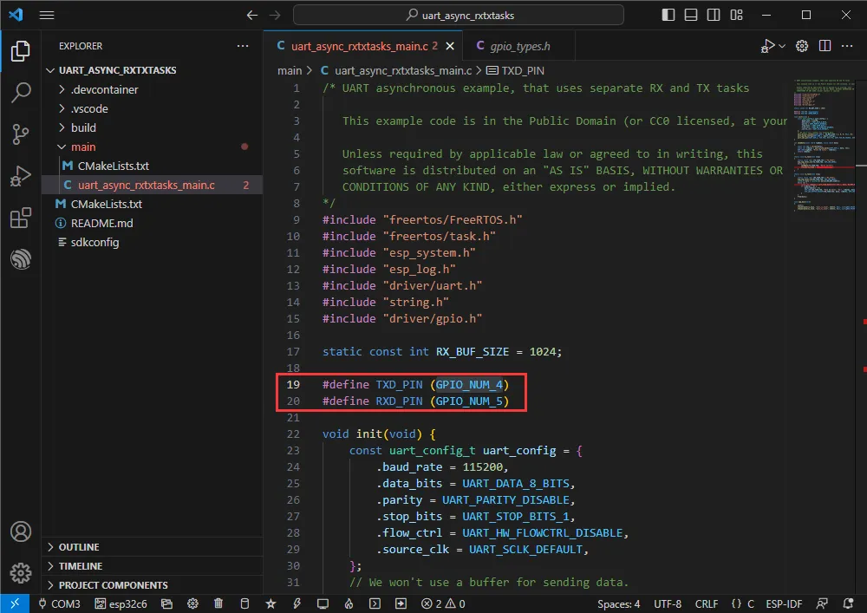Click the CRLF line ending indicator
867x613 pixels.
[707, 603]
